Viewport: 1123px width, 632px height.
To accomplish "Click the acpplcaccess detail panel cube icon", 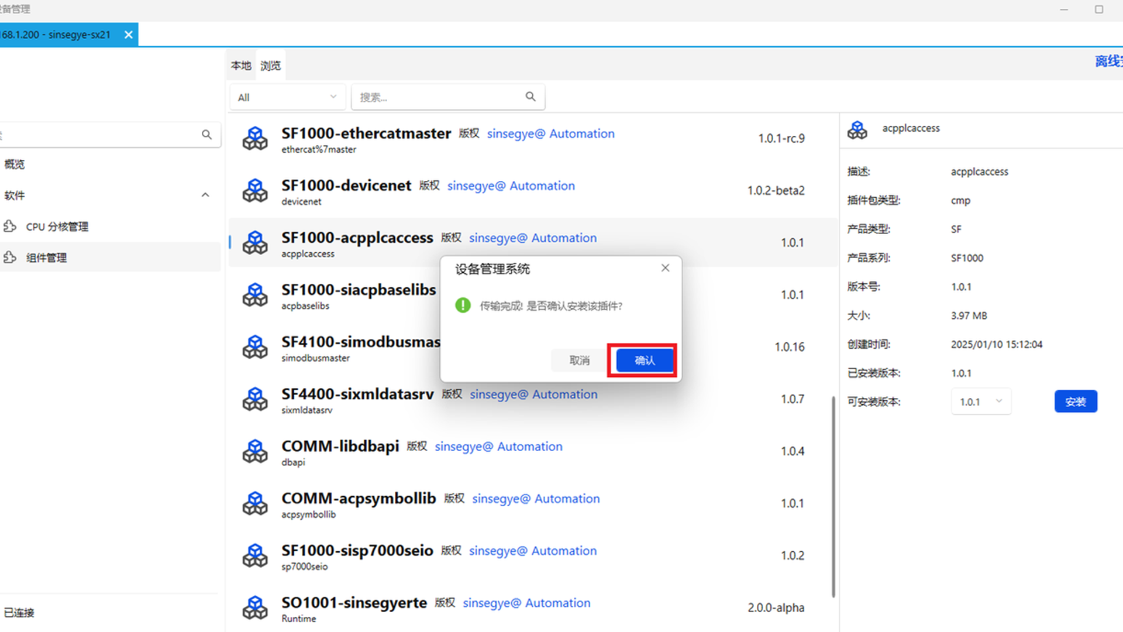I will point(857,129).
